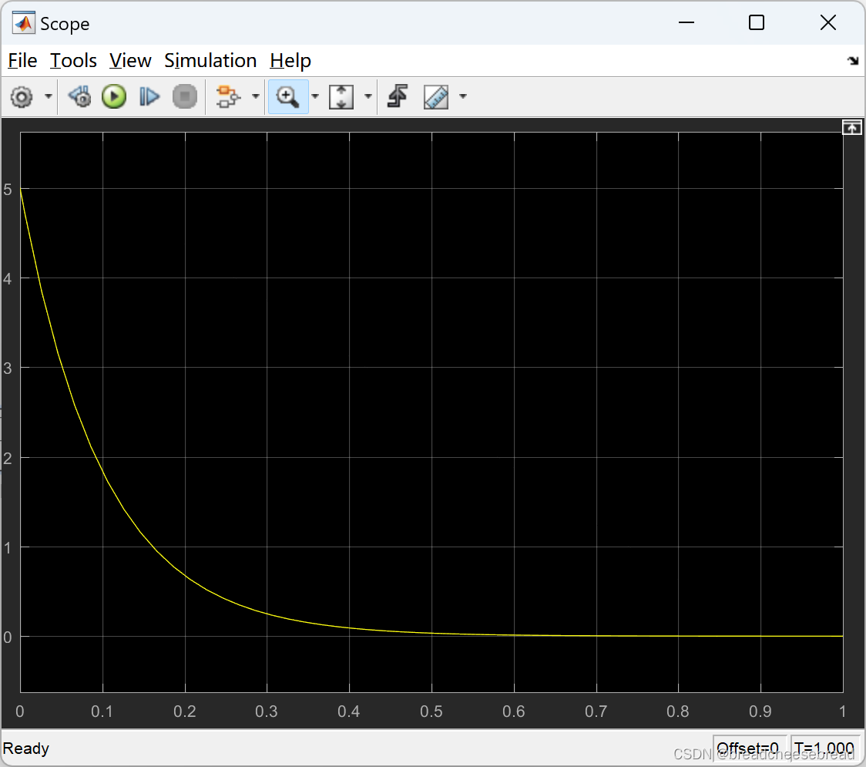This screenshot has height=767, width=866.
Task: Open the Triggers toolbar icon
Action: click(x=398, y=96)
